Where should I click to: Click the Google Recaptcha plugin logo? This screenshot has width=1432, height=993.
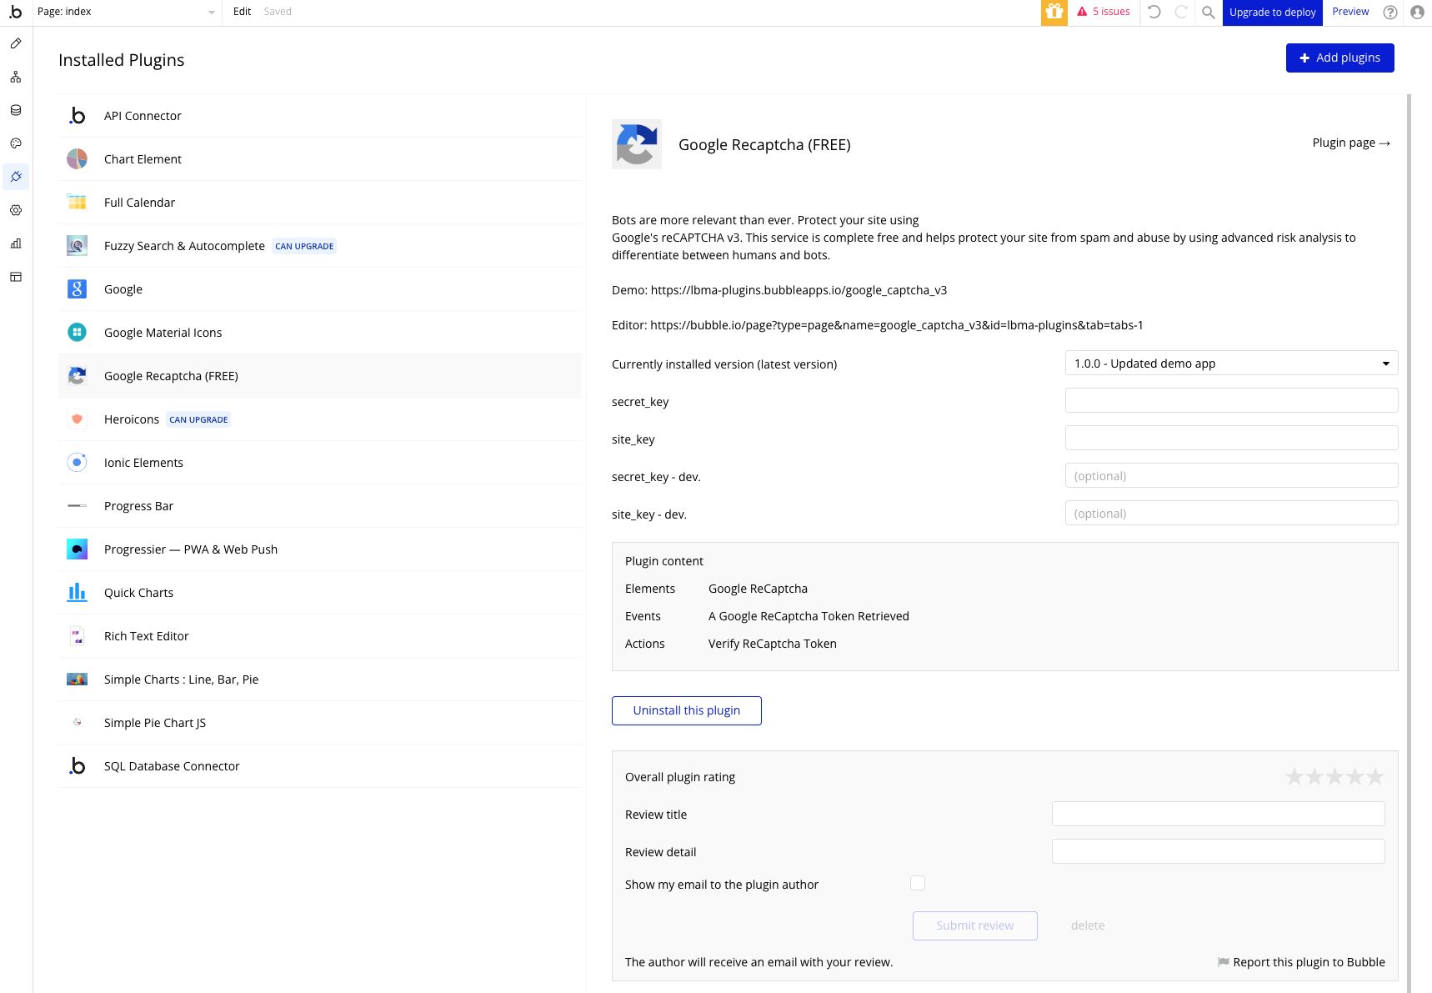click(637, 144)
